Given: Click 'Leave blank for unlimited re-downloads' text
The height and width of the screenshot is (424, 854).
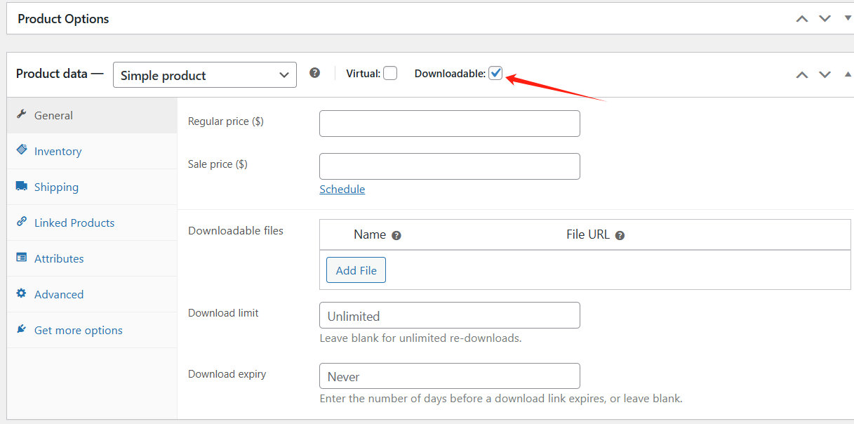Looking at the screenshot, I should coord(420,338).
